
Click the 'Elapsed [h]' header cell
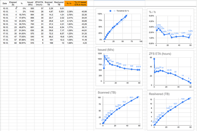click(x=13, y=3)
